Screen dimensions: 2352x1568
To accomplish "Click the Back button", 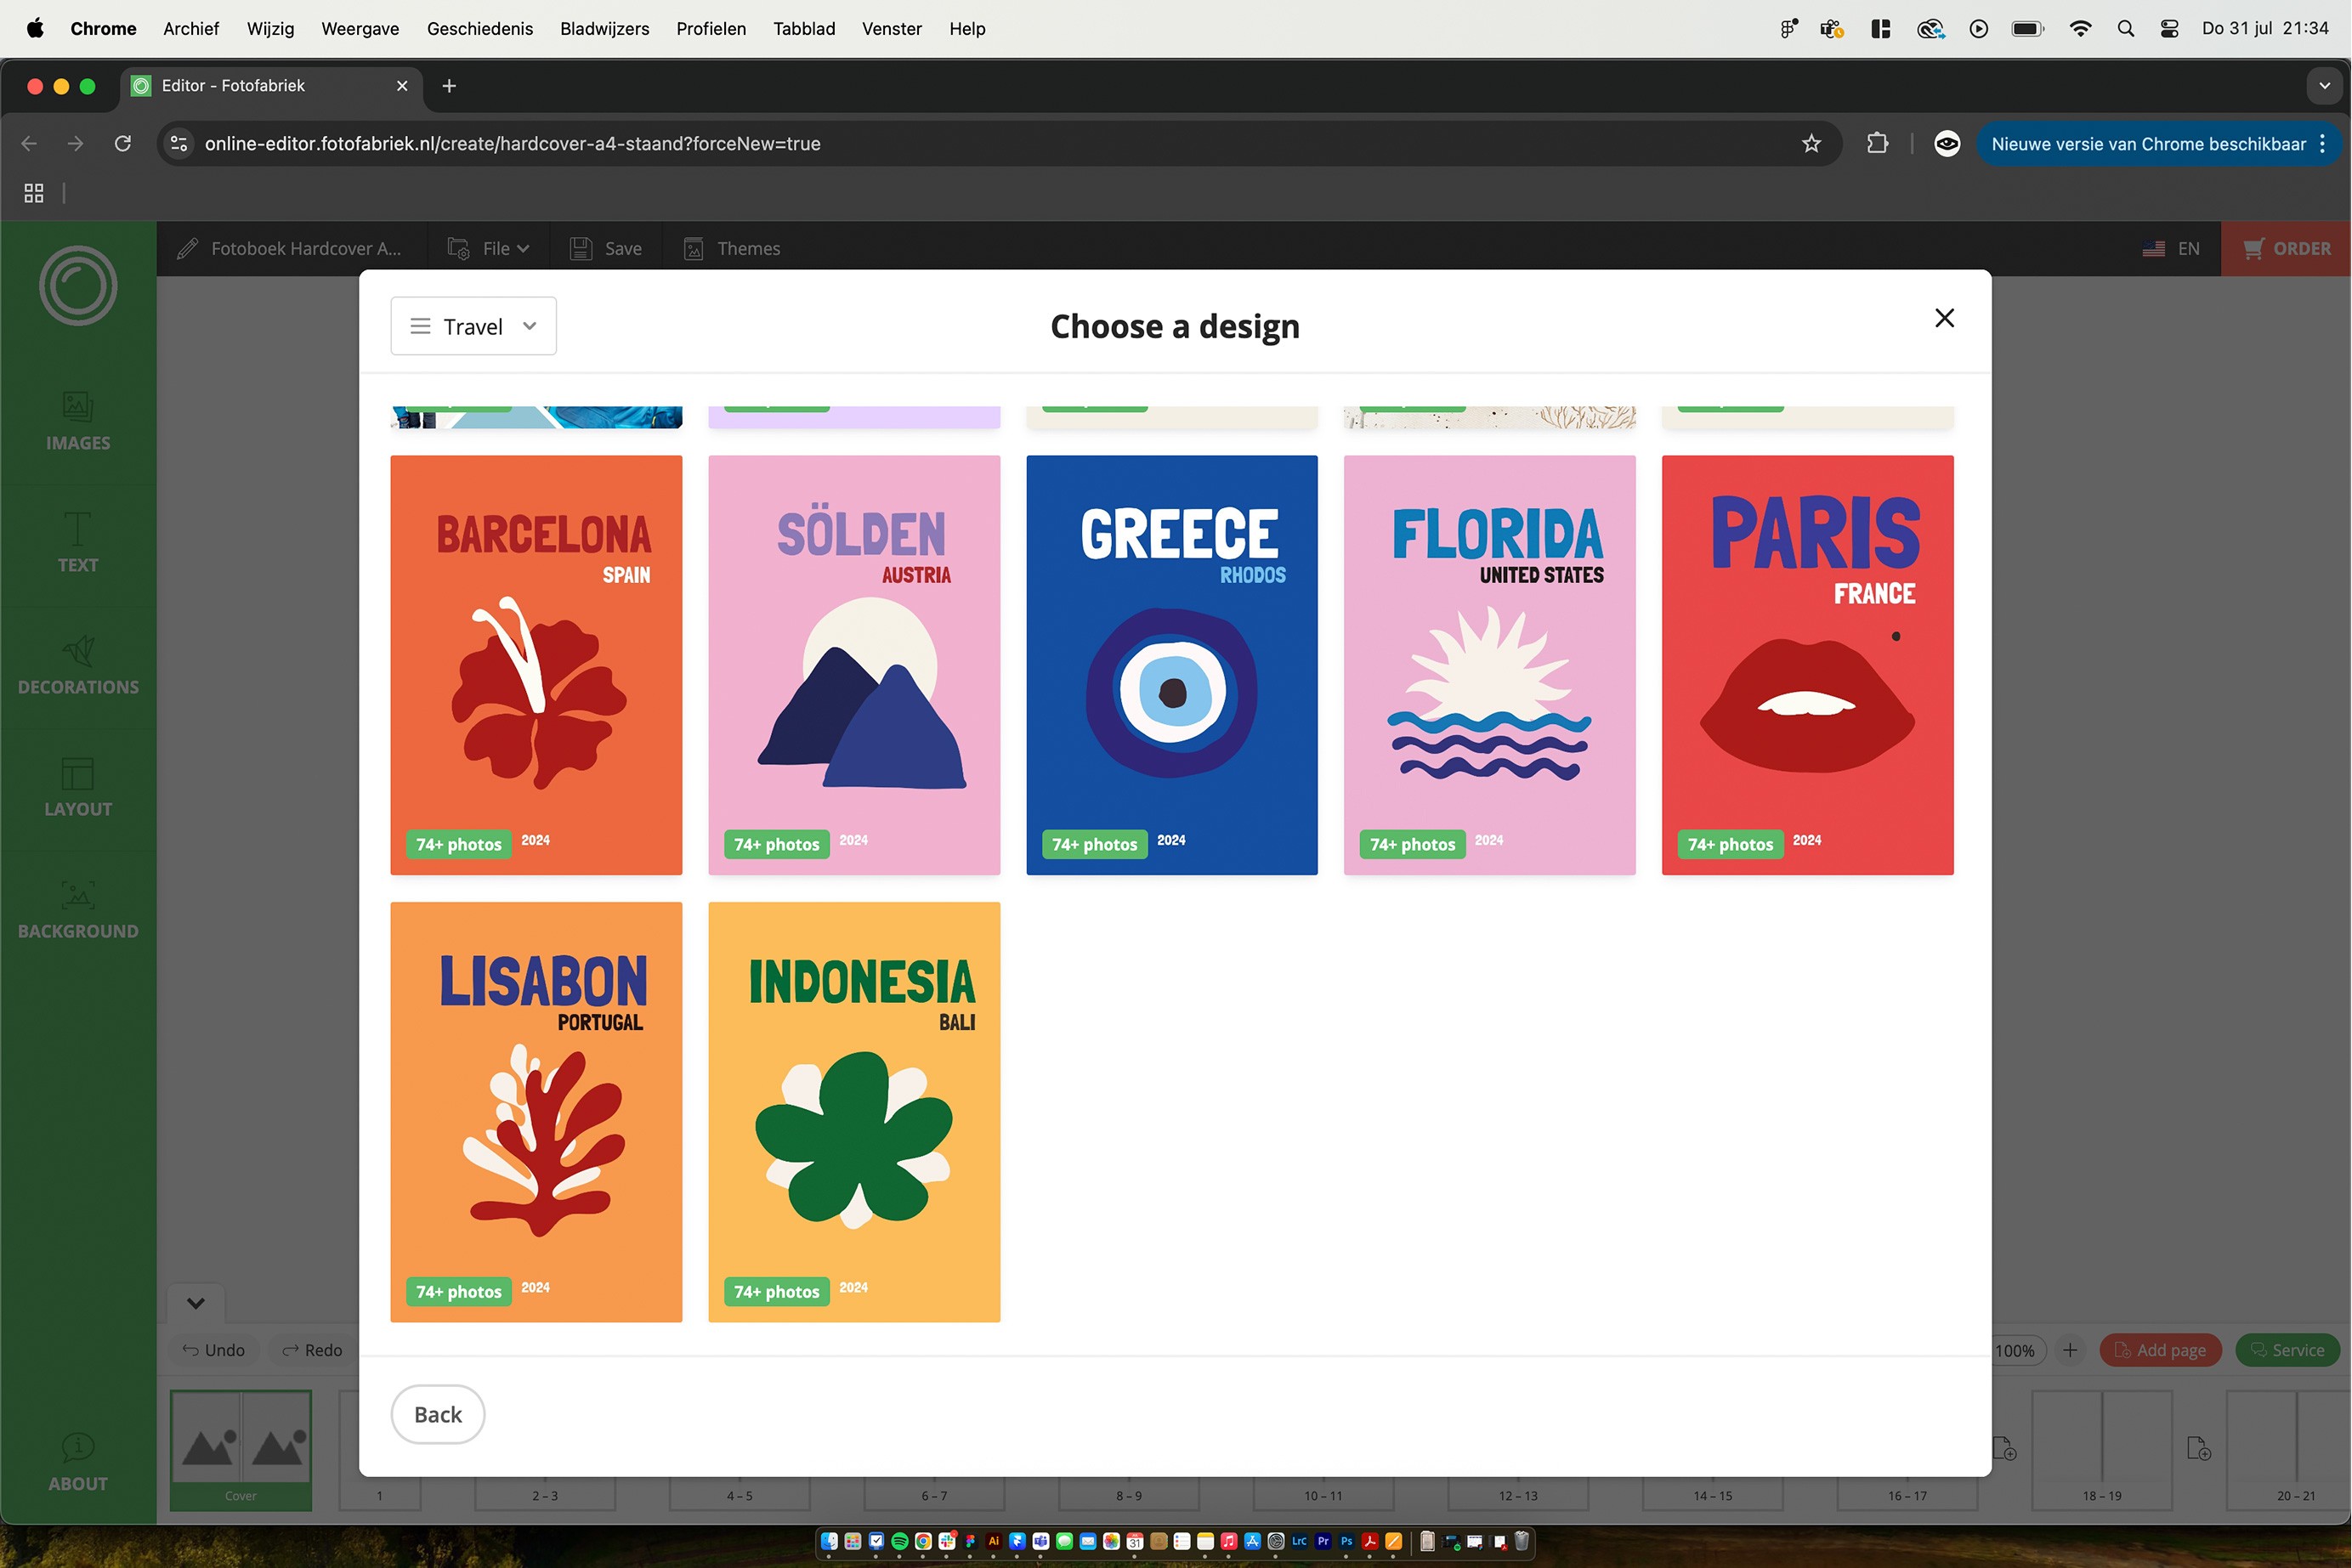I will point(437,1414).
